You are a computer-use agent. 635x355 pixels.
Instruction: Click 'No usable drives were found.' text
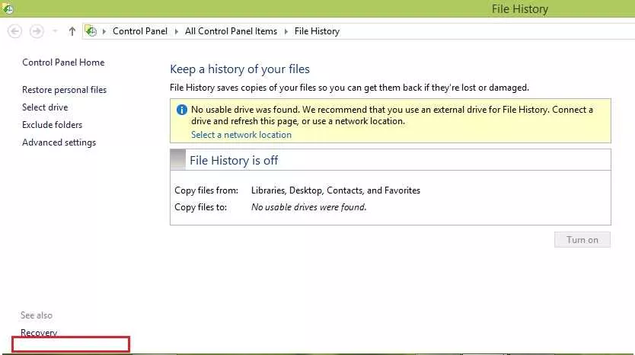tap(308, 207)
